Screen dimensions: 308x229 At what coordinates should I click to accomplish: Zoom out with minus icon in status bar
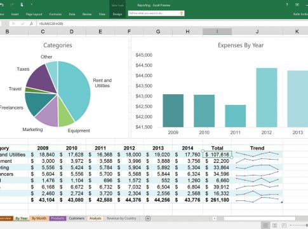[291, 225]
